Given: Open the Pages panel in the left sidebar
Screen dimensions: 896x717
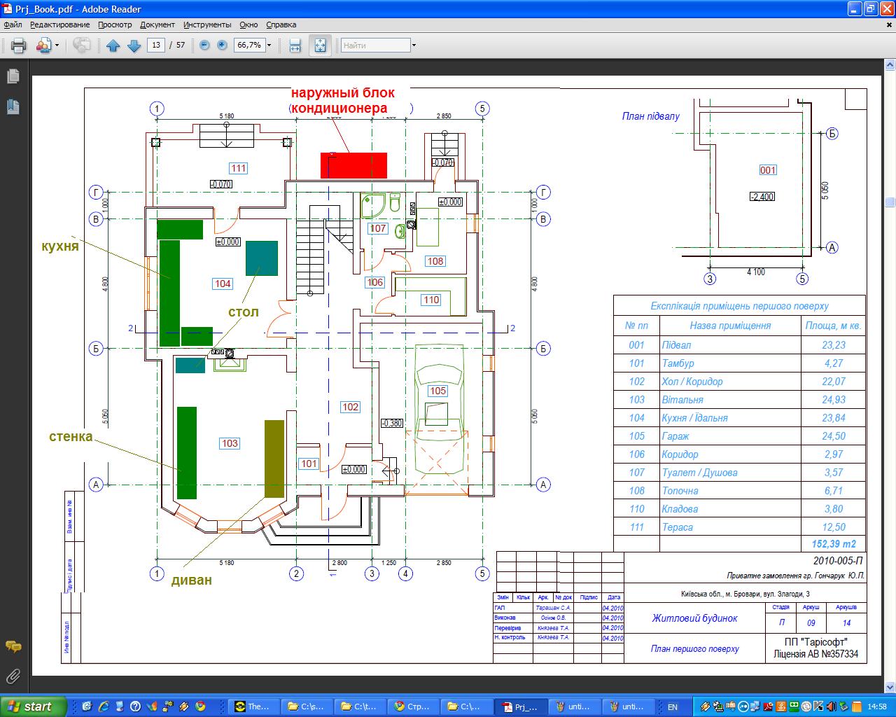Looking at the screenshot, I should click(13, 76).
